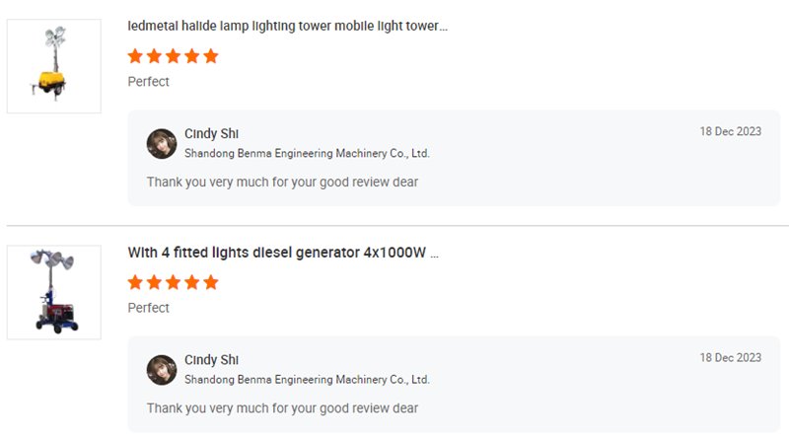Open the 'With 4 fitted lights diesel generator' title

tap(283, 253)
